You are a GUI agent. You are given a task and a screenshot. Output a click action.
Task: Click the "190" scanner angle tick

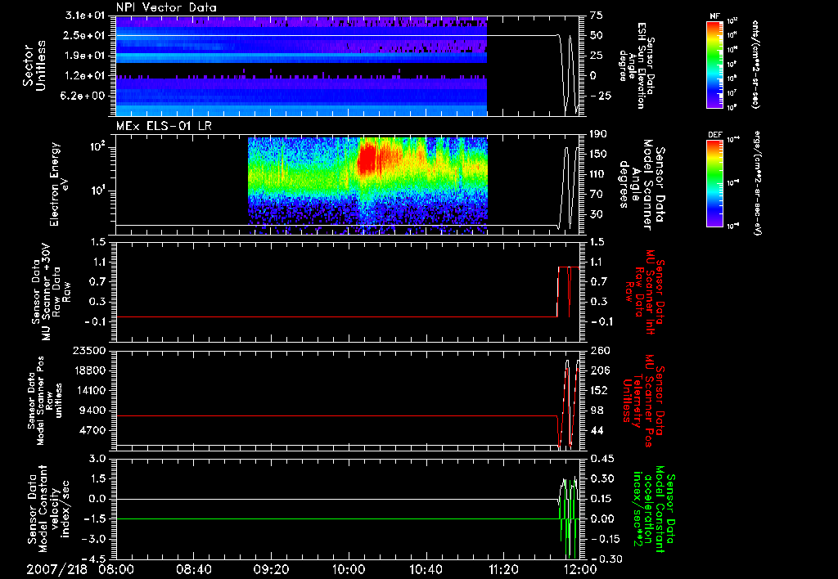pos(598,134)
